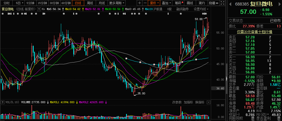
Task: Click the question mark help icon beside 前复权
Action: click(x=39, y=9)
